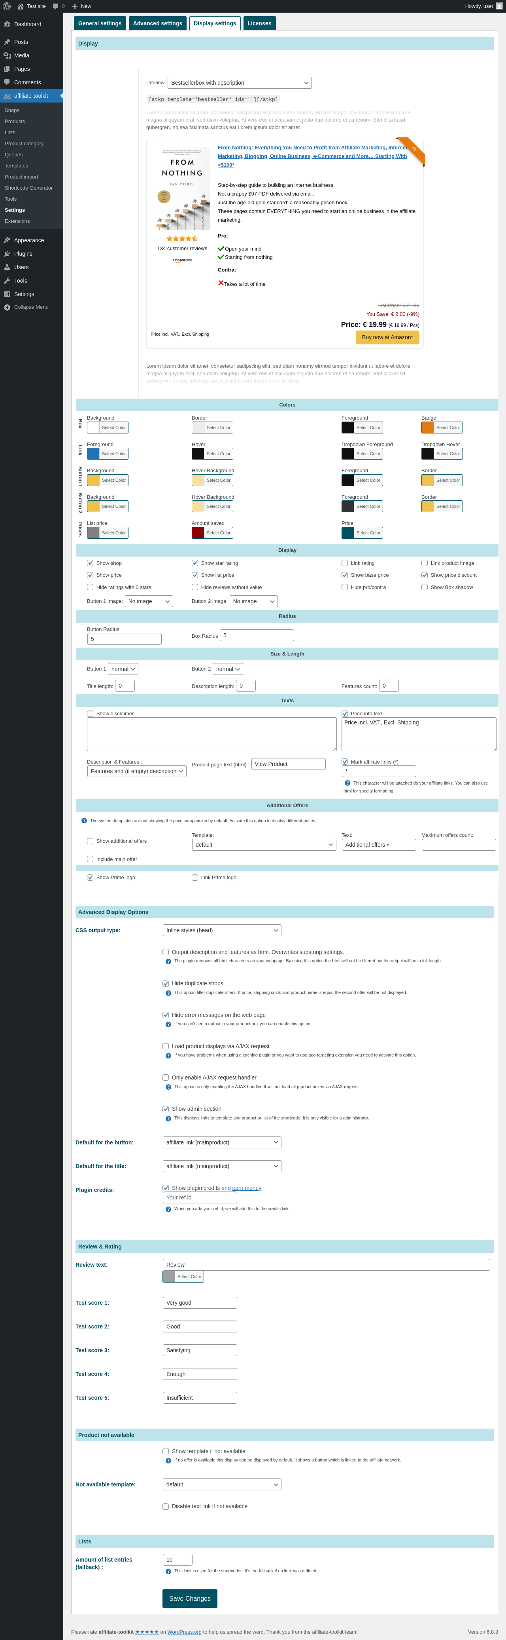Click help icon under Mark affiliate links

[348, 783]
